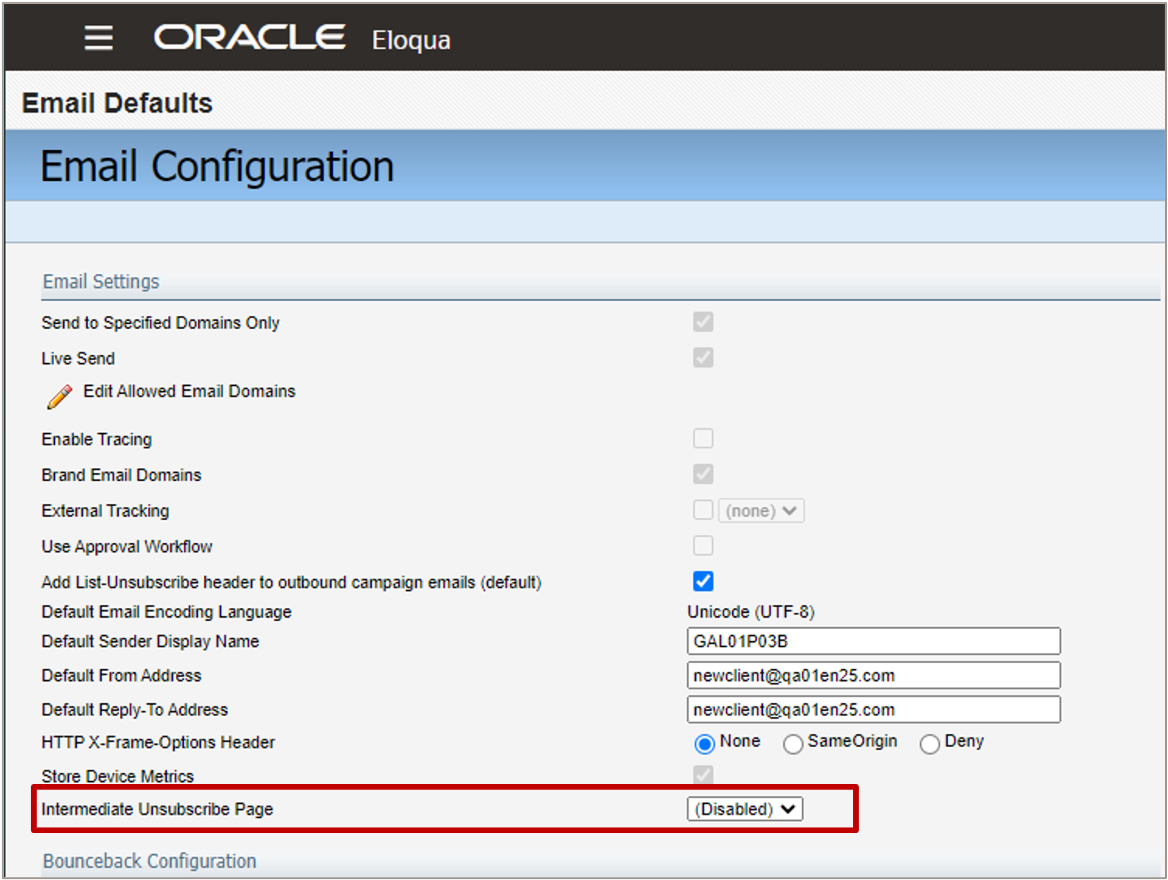The width and height of the screenshot is (1168, 880).
Task: Click the Default Reply-To Address field
Action: point(873,710)
